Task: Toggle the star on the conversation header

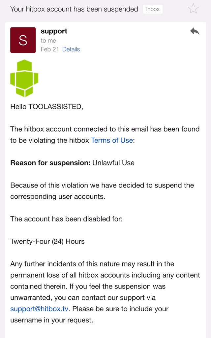Action: [193, 9]
